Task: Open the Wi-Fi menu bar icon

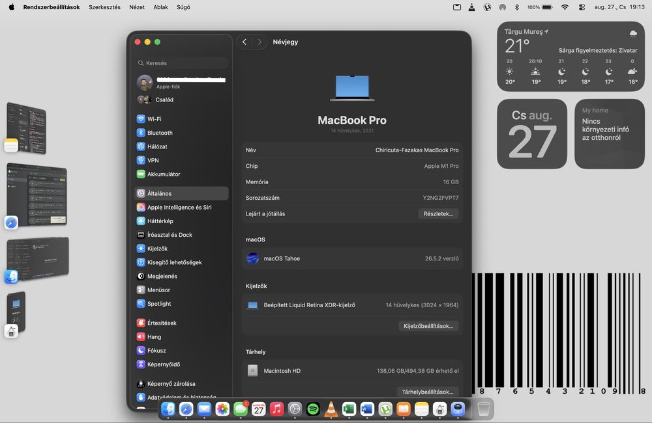Action: 564,7
